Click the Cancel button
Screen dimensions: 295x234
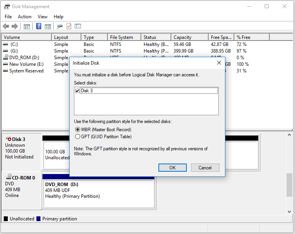click(x=205, y=167)
